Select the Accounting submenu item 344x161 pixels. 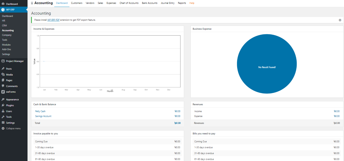[x=8, y=30]
